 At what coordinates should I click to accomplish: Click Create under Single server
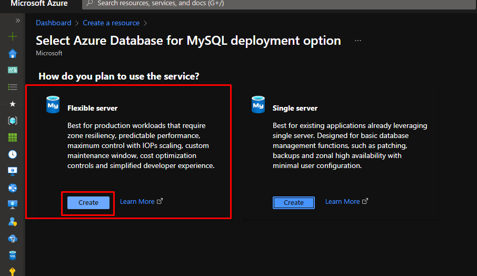pos(293,203)
